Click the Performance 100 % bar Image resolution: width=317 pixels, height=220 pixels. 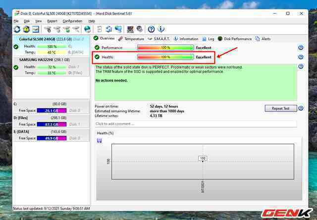pyautogui.click(x=165, y=48)
